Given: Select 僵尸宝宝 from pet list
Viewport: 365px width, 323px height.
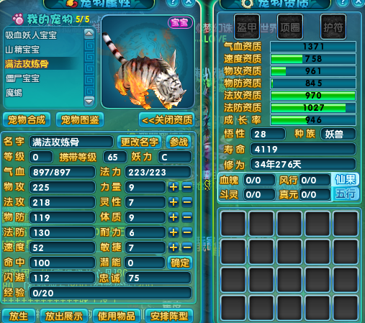Looking at the screenshot, I should pyautogui.click(x=22, y=78).
